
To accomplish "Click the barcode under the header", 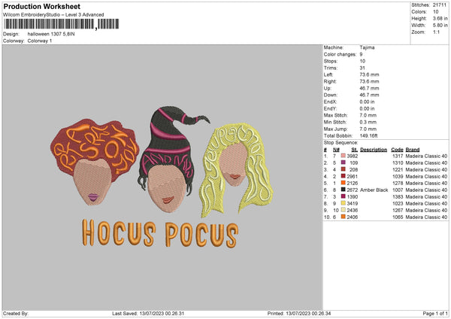I will (62, 24).
